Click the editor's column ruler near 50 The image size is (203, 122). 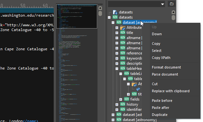[23, 5]
